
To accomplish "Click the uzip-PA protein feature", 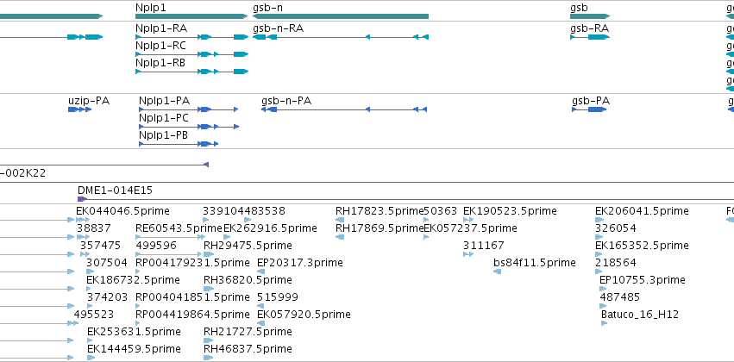I will click(79, 109).
